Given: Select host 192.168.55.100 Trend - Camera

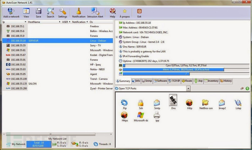Looking at the screenshot, I should coord(58,79).
